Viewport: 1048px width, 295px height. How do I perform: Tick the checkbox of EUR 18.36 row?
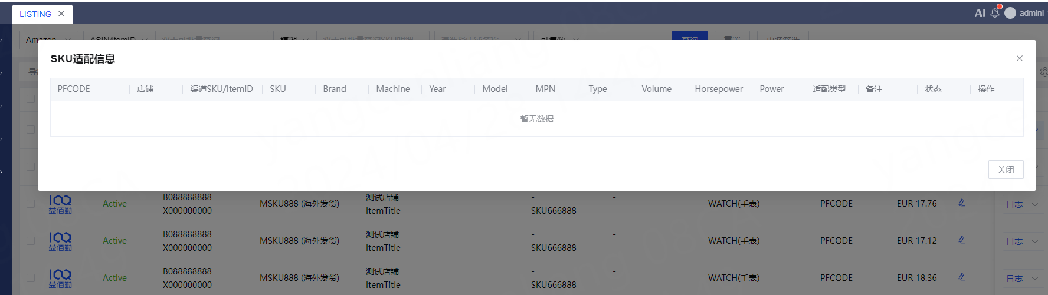[31, 278]
